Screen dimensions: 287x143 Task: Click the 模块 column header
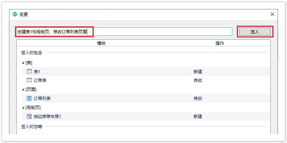point(101,43)
